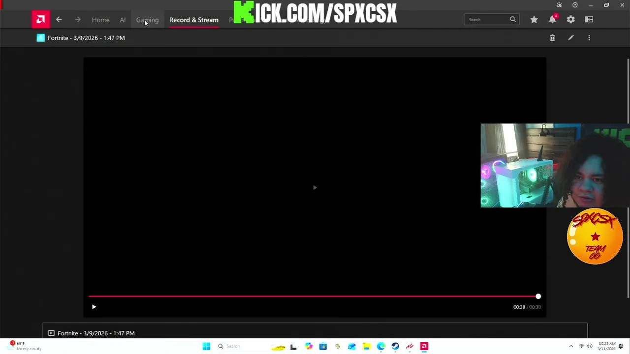Open the Copilot icon in the taskbar
Viewport: 630px width, 354px height.
(308, 347)
